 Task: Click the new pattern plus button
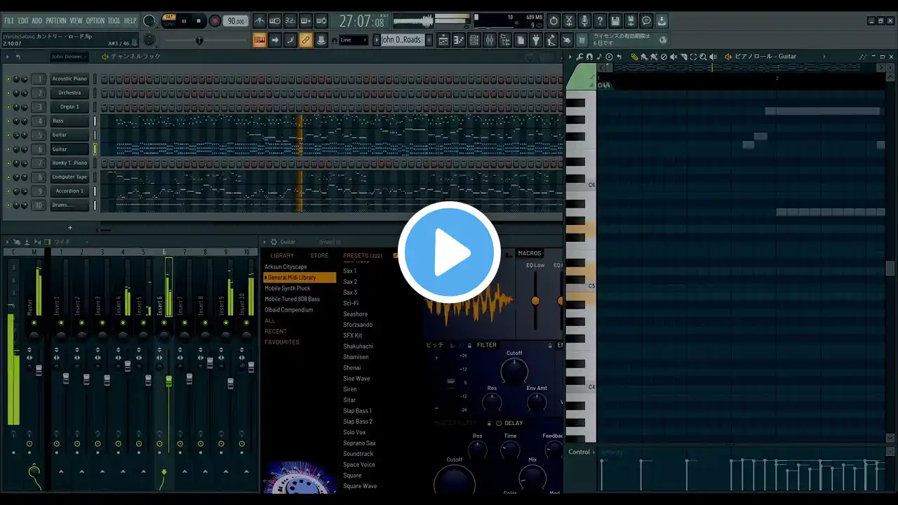(x=429, y=40)
